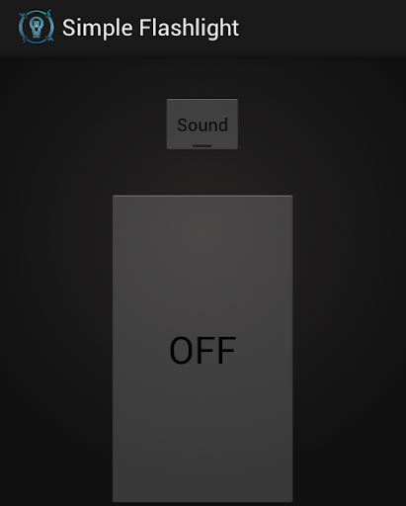Click the word Sound

[x=203, y=125]
